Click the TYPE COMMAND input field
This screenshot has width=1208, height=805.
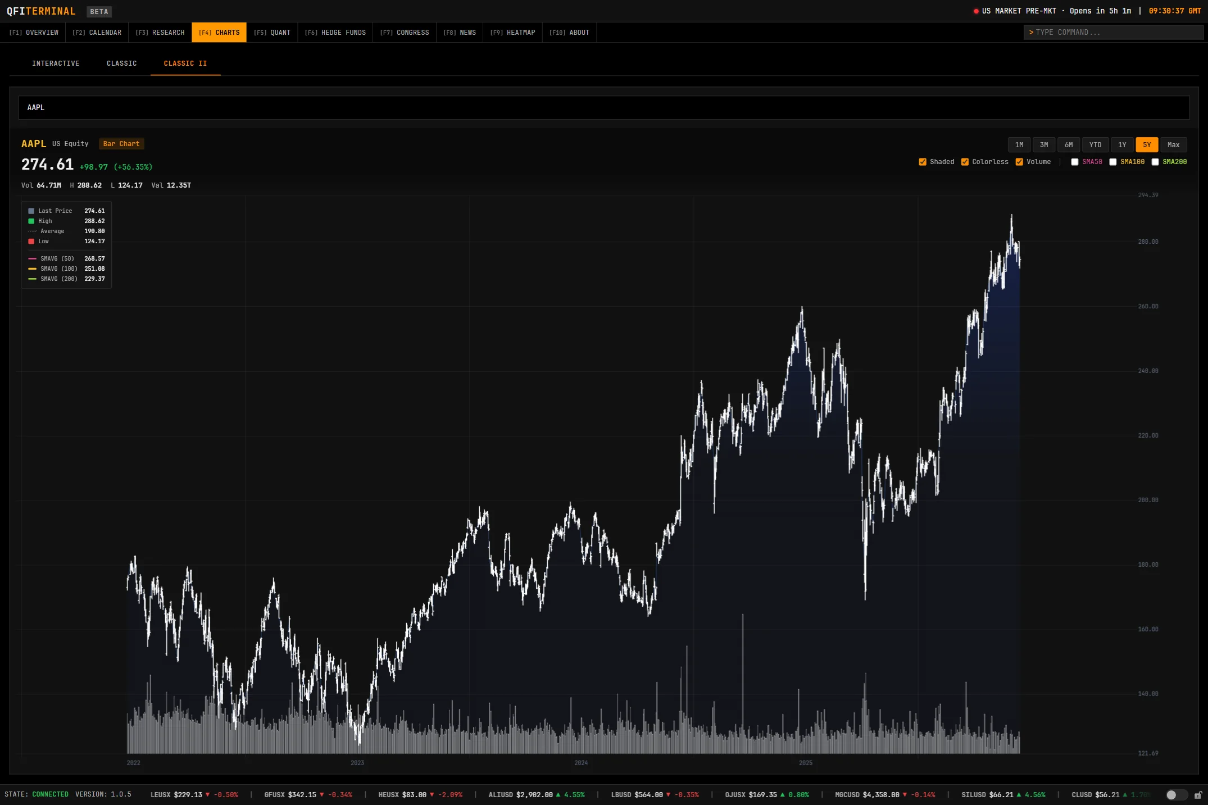click(1114, 32)
